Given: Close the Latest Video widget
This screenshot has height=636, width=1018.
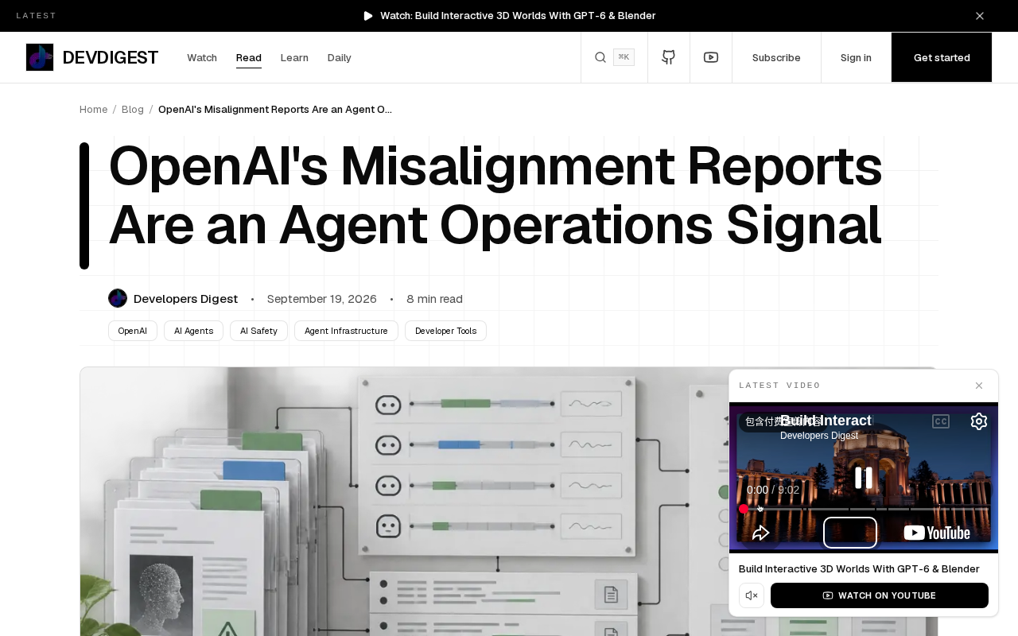Looking at the screenshot, I should pos(979,386).
